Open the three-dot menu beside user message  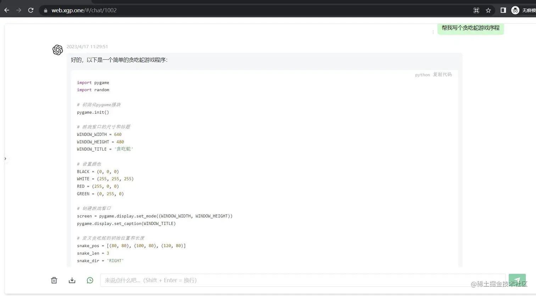coord(433,32)
